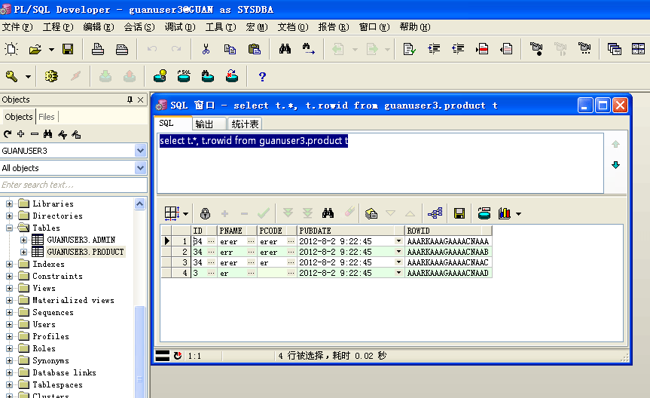
Task: Click the blue question mark Help icon
Action: tap(262, 77)
